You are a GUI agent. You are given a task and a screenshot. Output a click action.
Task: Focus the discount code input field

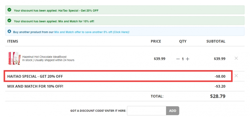coord(147,111)
